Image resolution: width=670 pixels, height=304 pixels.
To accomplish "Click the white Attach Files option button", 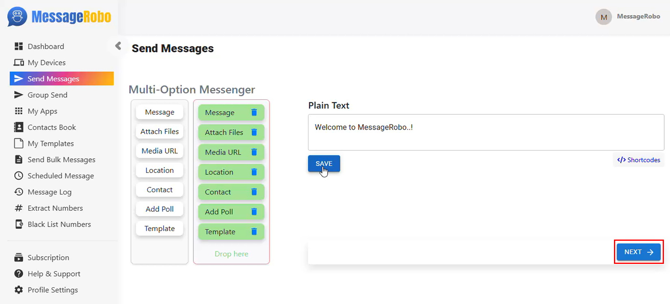I will (160, 131).
